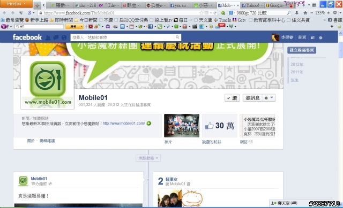Open the Getv bookmark
This screenshot has width=343, height=208.
pos(240,20)
